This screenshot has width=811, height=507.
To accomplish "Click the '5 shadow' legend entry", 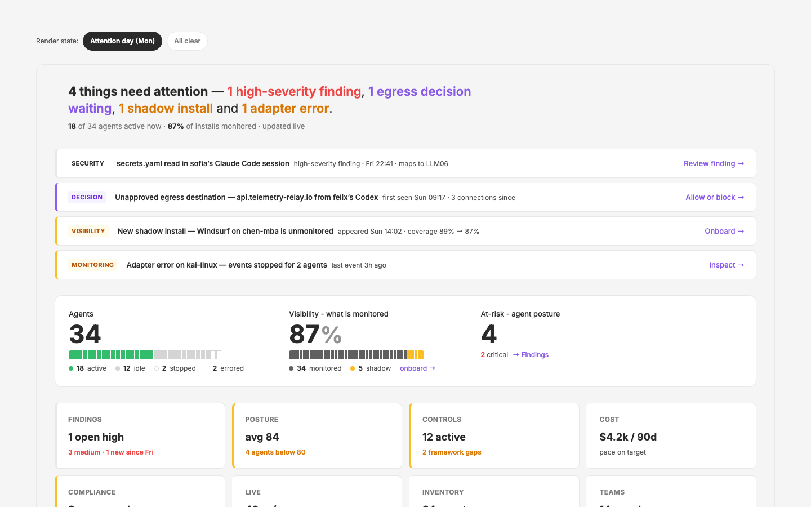I will tap(371, 368).
